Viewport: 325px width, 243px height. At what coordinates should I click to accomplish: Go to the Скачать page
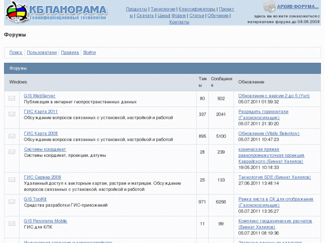[145, 16]
